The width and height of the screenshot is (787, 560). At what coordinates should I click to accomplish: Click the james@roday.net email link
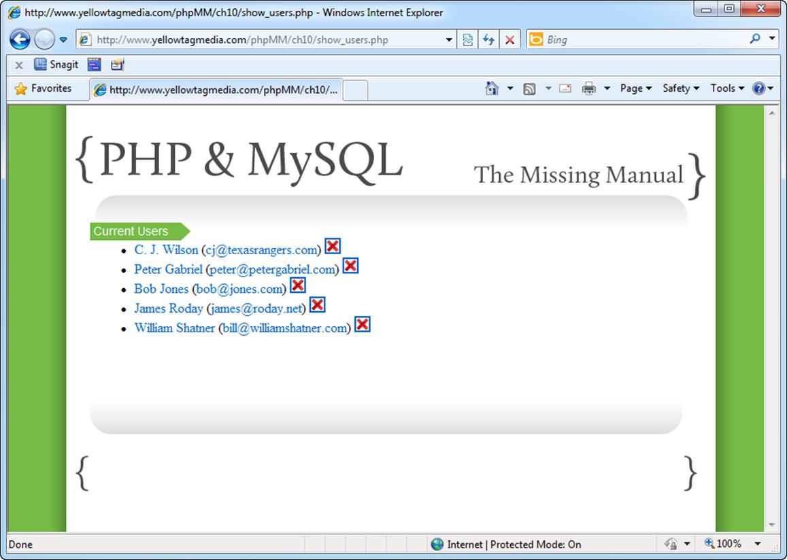coord(256,309)
